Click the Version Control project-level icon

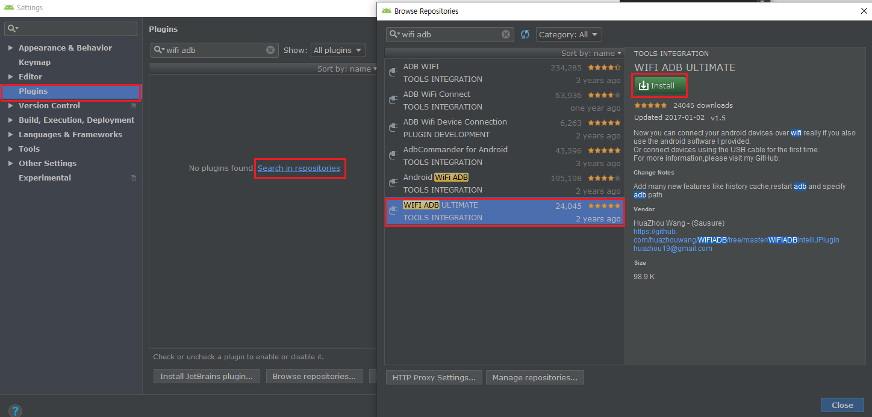(x=133, y=106)
